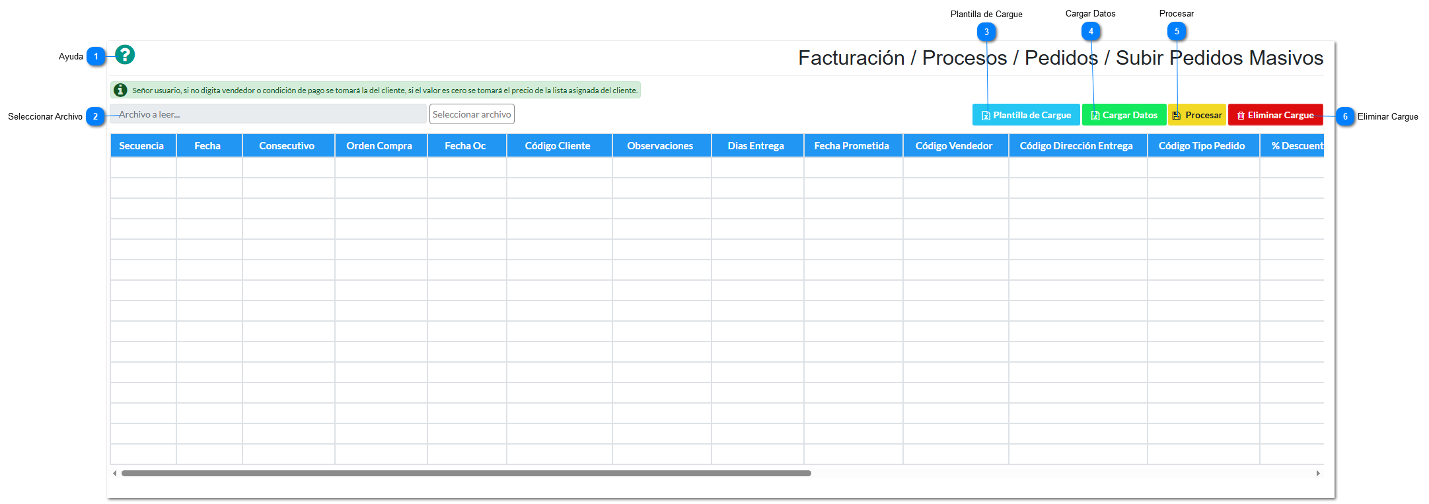Click the 'Archivo a leer...' text field
Image resolution: width=1429 pixels, height=504 pixels.
pyautogui.click(x=268, y=114)
